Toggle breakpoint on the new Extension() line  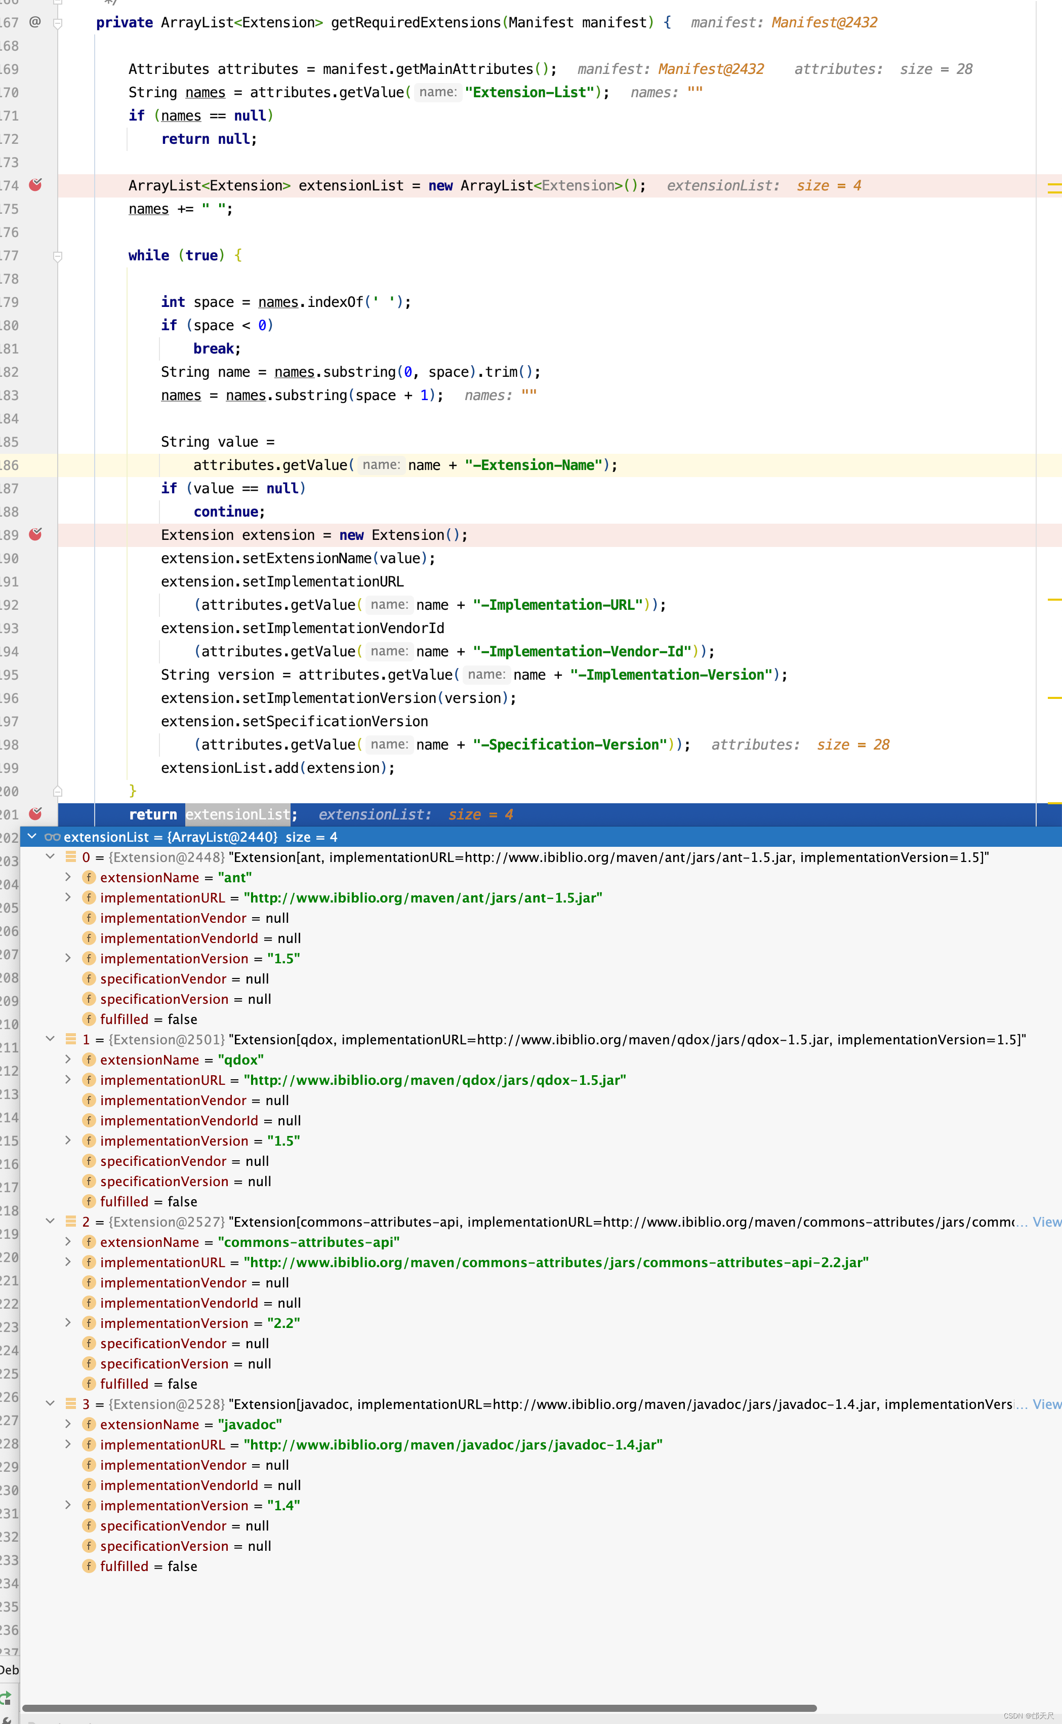point(35,535)
